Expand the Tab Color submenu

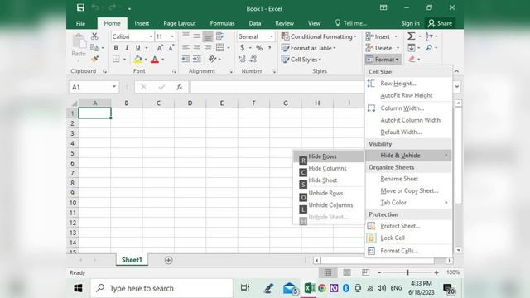pos(408,202)
